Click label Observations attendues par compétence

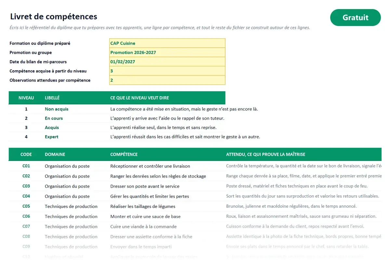tap(50, 80)
